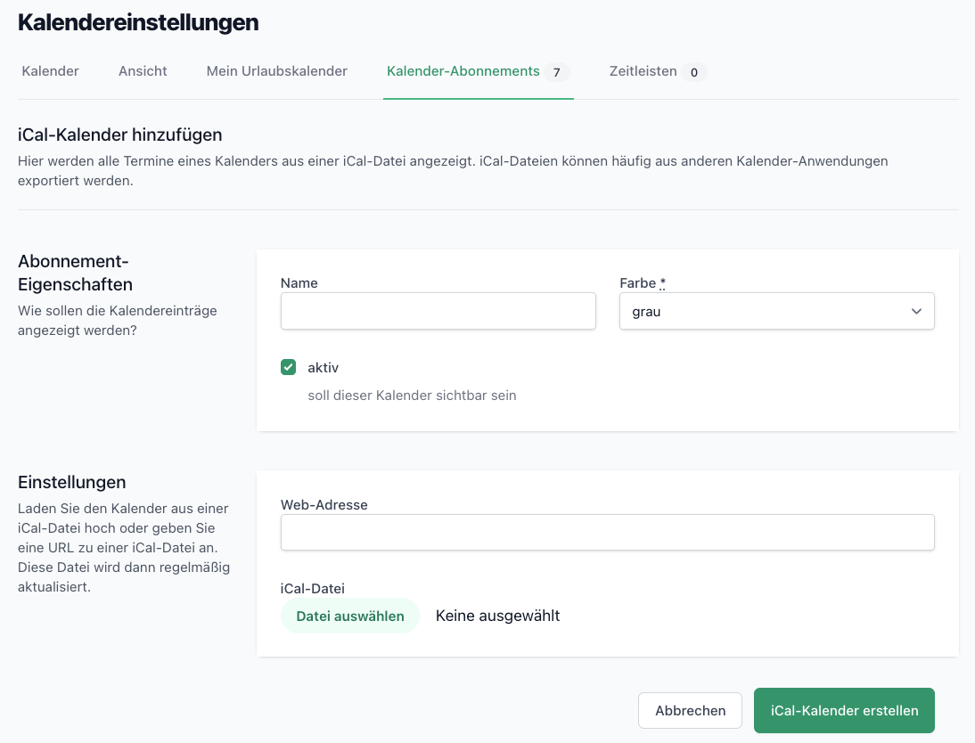975x743 pixels.
Task: Click the 'aktiv' label text
Action: pyautogui.click(x=323, y=367)
